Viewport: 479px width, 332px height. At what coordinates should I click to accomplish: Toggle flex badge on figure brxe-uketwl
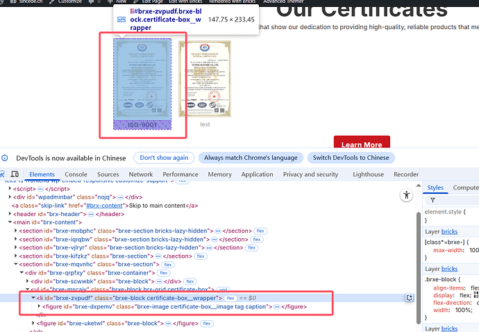[x=207, y=324]
